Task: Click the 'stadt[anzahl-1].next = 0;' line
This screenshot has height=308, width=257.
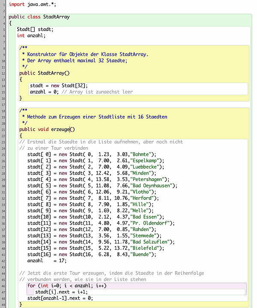Action: click(60, 298)
